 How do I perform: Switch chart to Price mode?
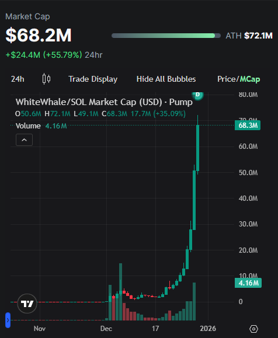(227, 79)
